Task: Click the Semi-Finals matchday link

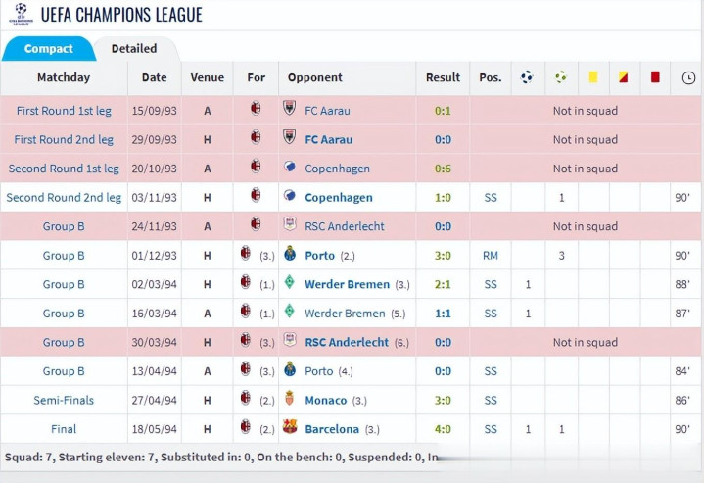Action: tap(64, 401)
